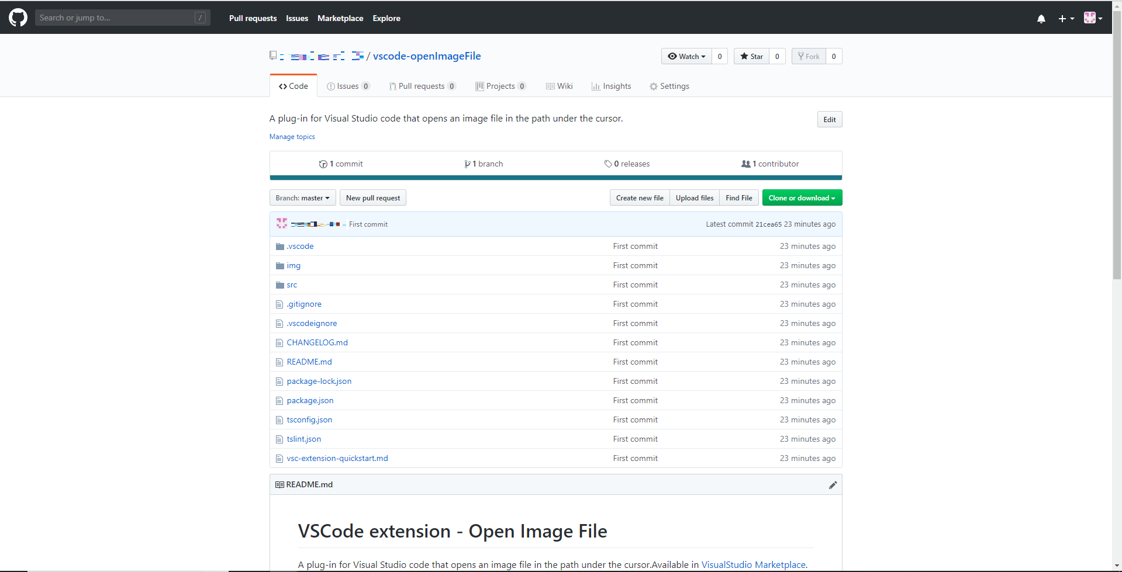View the 1 contributor page
The width and height of the screenshot is (1122, 572).
click(770, 164)
